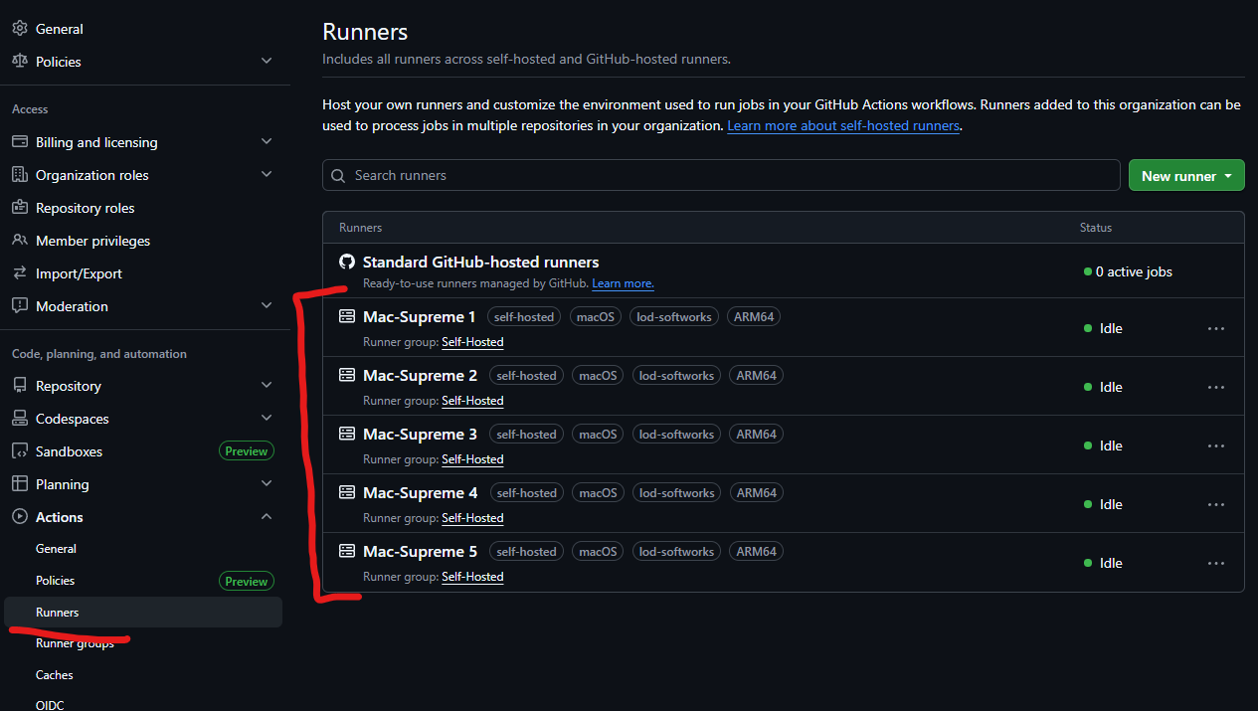Viewport: 1258px width, 711px height.
Task: Open the three-dot menu for Mac-Supreme 2
Action: pos(1216,387)
